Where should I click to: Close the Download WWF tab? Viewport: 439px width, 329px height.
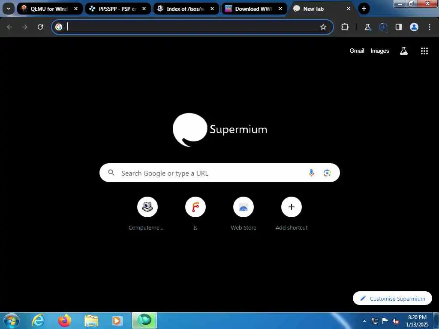tap(280, 9)
